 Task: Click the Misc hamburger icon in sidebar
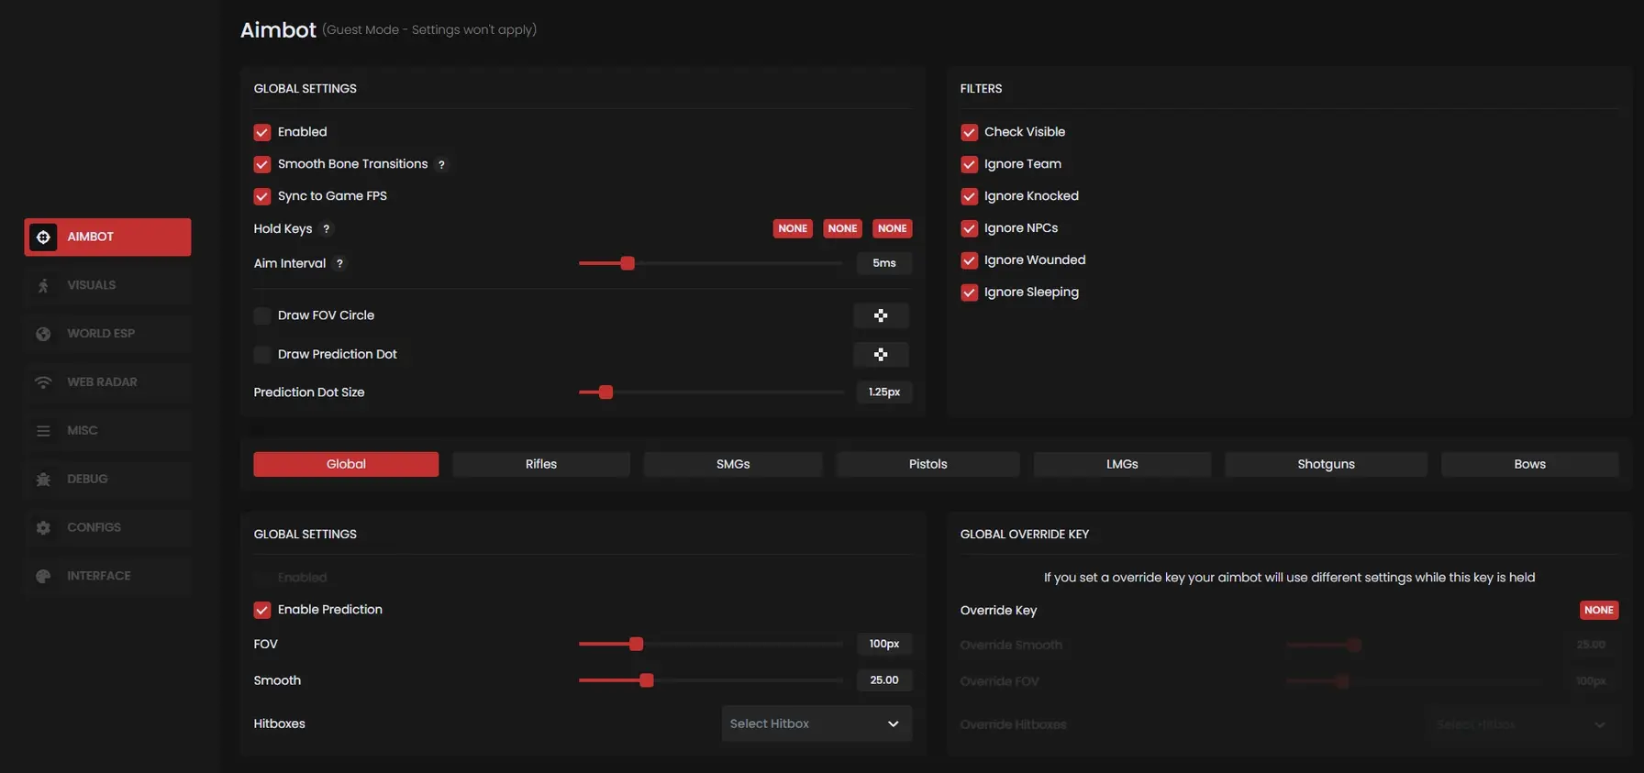pyautogui.click(x=43, y=431)
